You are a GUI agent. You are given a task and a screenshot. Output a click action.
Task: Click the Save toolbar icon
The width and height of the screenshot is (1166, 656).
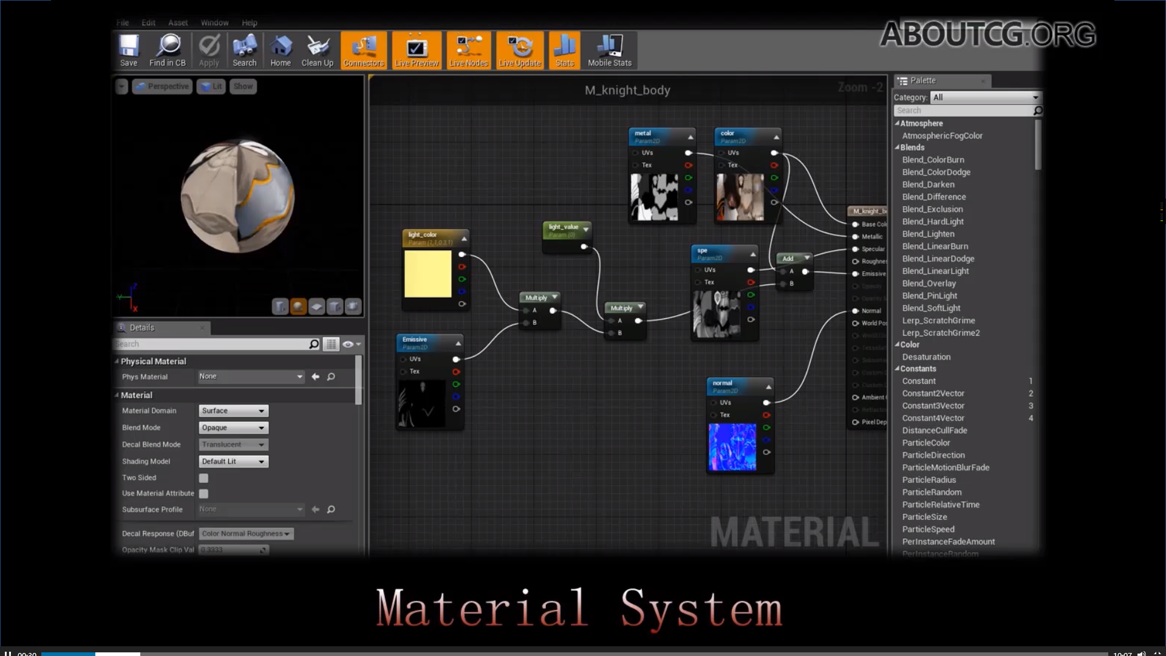[129, 50]
